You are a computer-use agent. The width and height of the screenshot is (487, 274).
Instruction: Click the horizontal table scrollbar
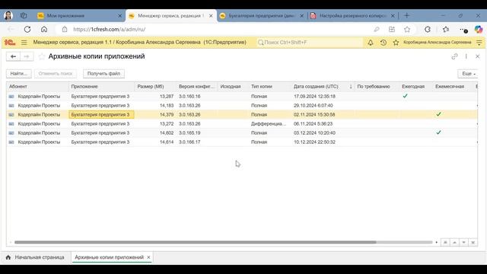pos(195,242)
